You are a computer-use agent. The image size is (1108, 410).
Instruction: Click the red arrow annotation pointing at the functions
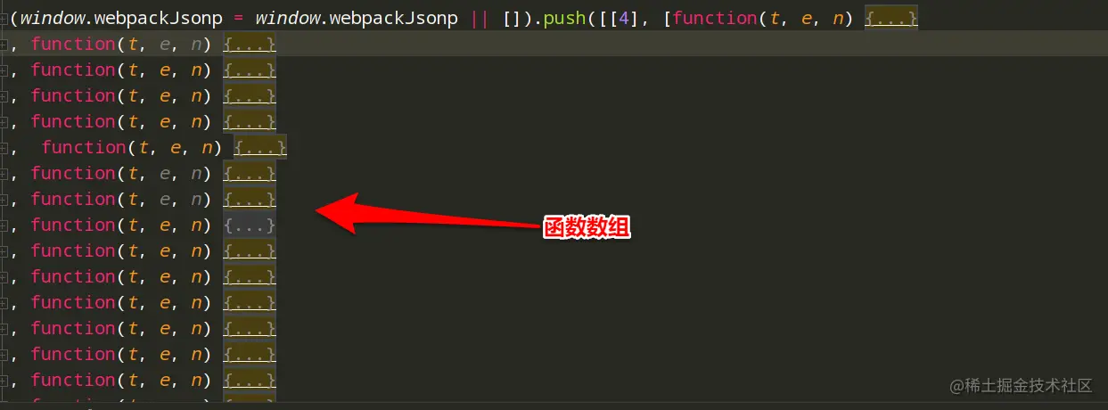point(431,214)
